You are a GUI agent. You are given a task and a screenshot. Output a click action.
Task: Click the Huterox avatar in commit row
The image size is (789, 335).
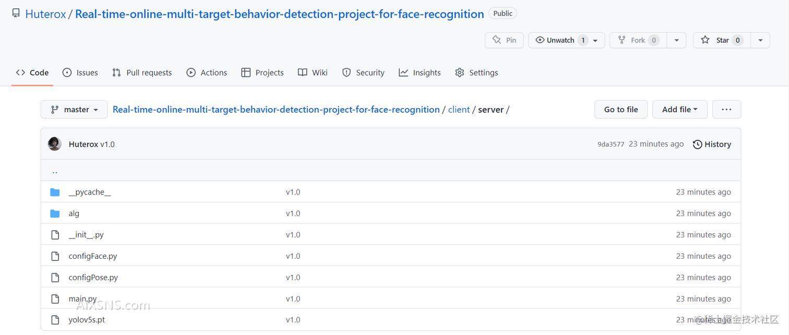tap(55, 144)
